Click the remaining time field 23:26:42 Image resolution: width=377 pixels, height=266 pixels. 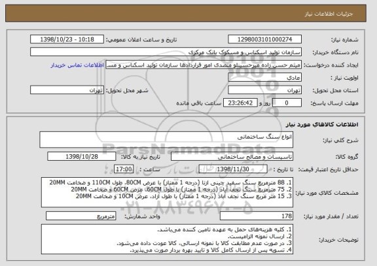(240, 103)
